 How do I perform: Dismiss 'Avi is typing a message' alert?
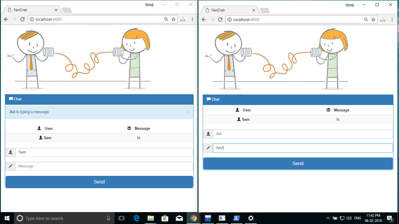coord(188,112)
